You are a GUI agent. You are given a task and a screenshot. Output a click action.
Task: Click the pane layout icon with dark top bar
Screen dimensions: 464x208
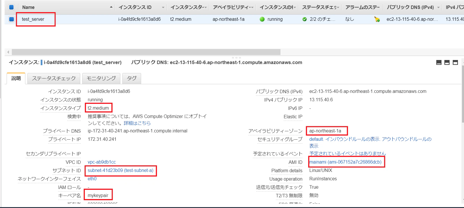pos(455,63)
